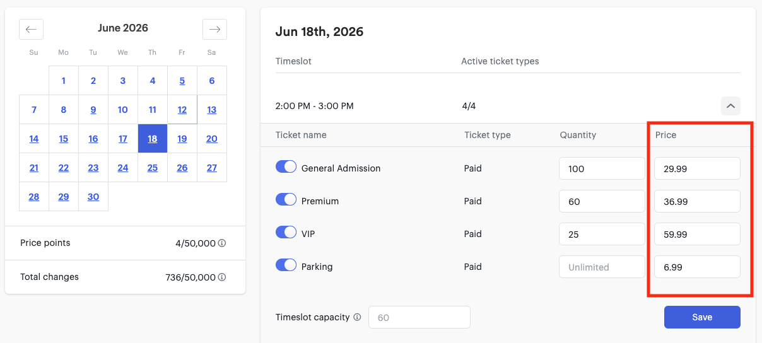Select June 6 on calendar
The height and width of the screenshot is (343, 762).
coord(212,81)
